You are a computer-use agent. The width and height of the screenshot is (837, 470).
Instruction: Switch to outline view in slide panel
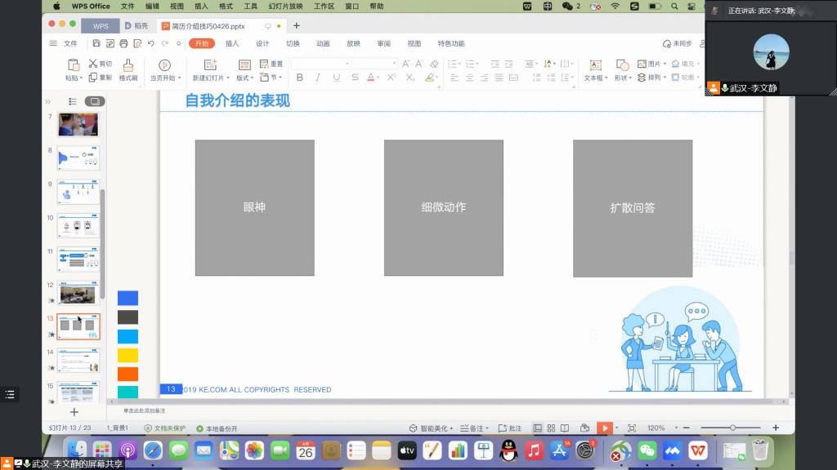point(73,101)
